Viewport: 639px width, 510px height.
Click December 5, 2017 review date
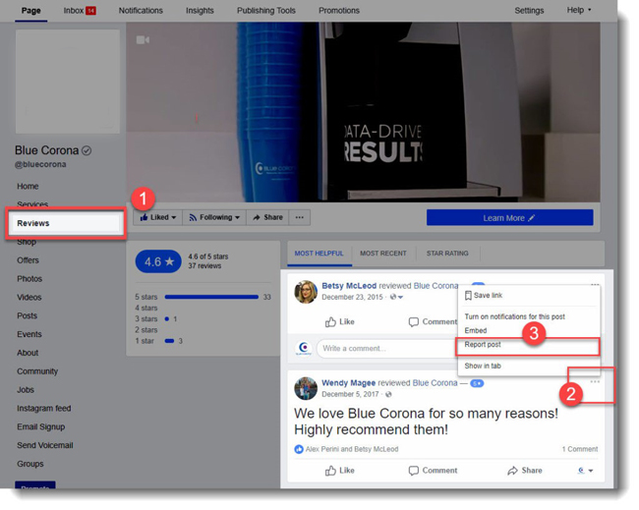[350, 394]
